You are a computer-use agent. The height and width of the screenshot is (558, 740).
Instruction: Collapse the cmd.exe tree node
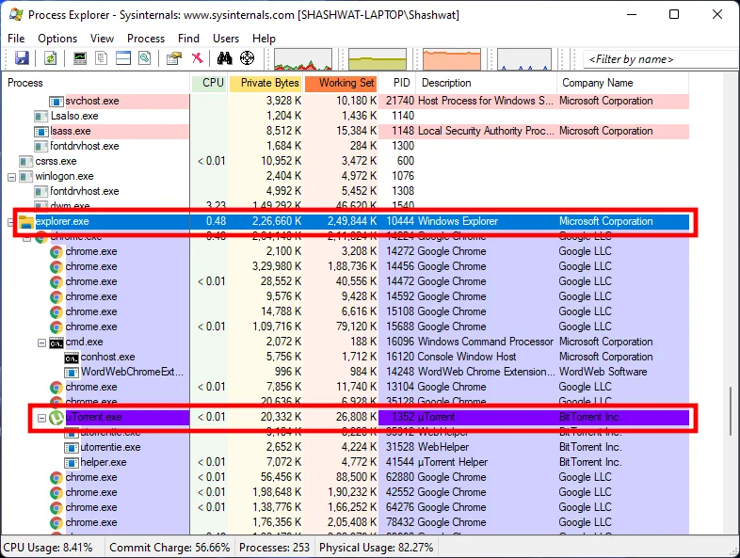click(42, 342)
